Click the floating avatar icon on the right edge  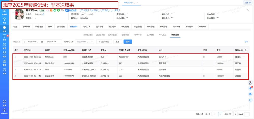[x=250, y=82]
